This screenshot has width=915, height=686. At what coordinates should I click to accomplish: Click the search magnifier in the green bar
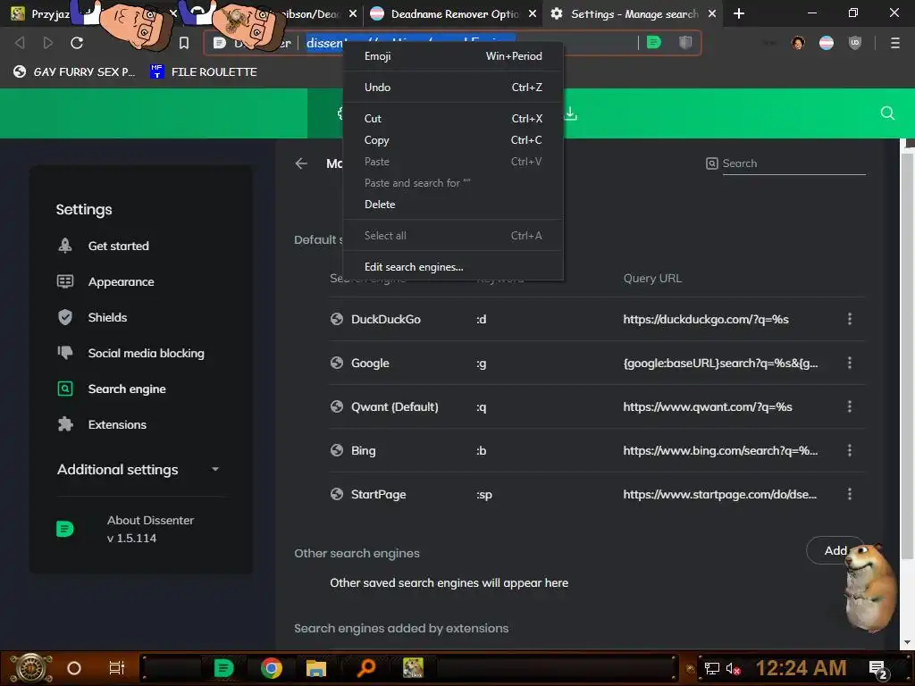[887, 113]
